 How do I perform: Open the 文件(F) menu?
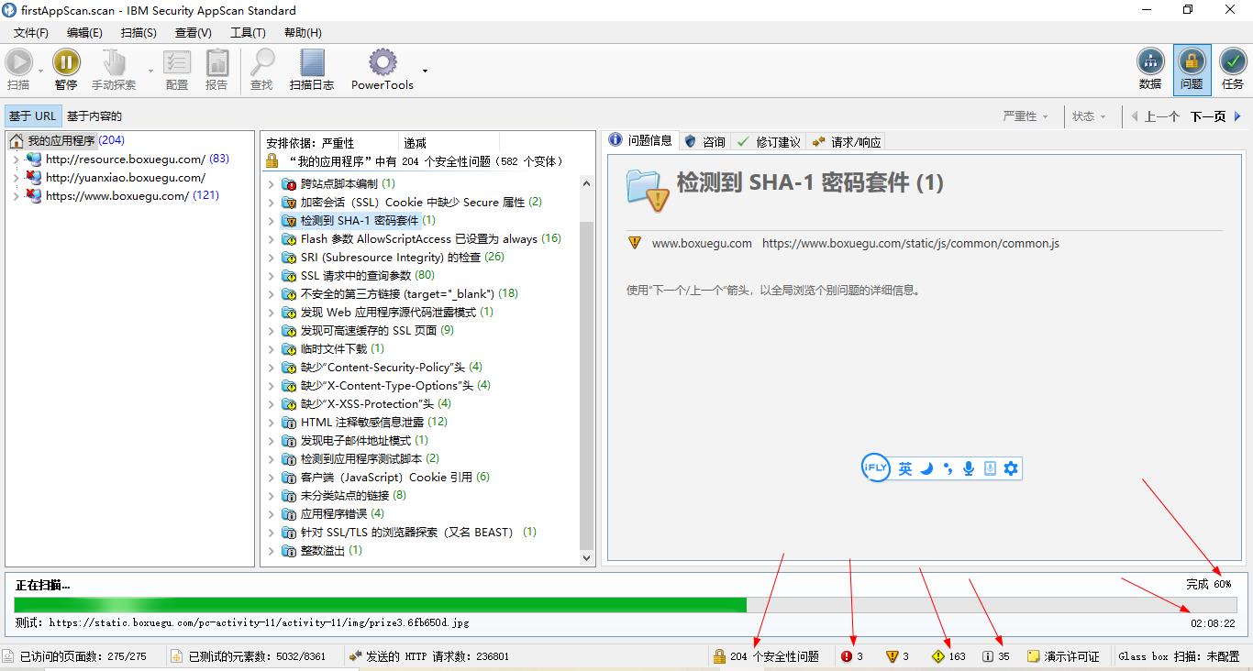(30, 33)
